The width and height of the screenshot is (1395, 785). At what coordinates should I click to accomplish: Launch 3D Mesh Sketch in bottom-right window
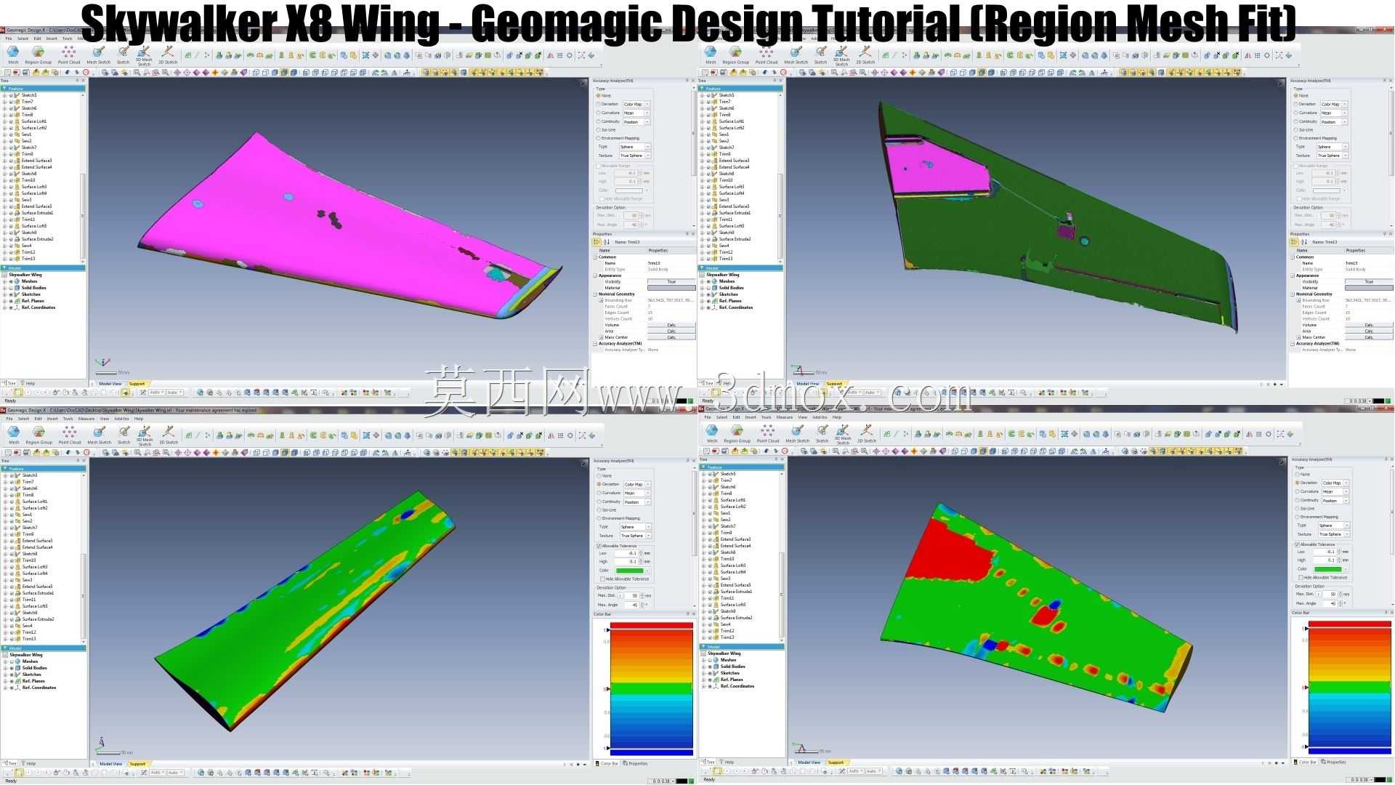[x=843, y=434]
